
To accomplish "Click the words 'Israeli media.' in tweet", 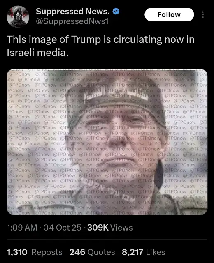I will (x=37, y=53).
